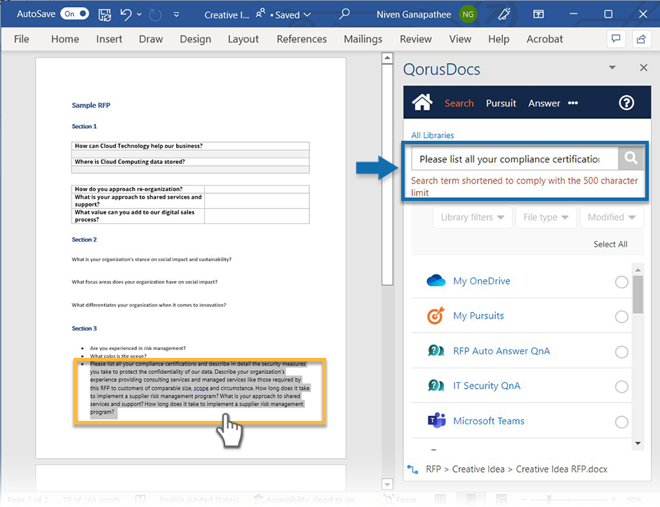This screenshot has height=507, width=660.
Task: Click the All Libraries link
Action: tap(432, 135)
